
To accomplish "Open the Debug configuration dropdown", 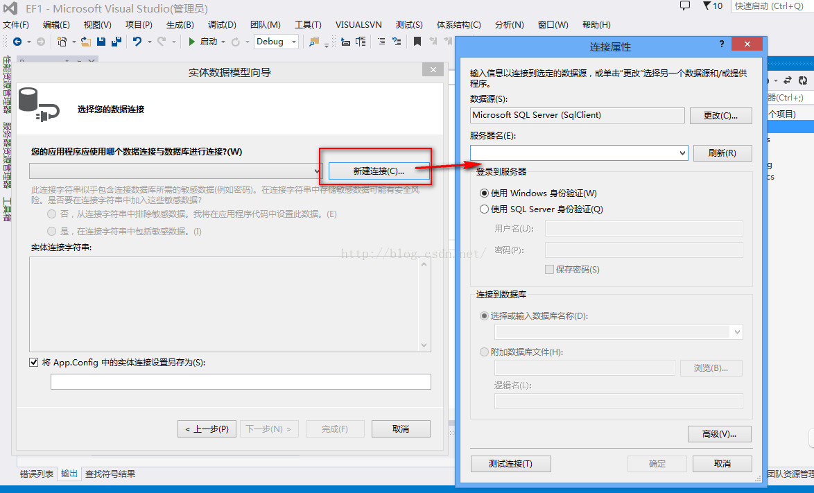I will pyautogui.click(x=294, y=42).
